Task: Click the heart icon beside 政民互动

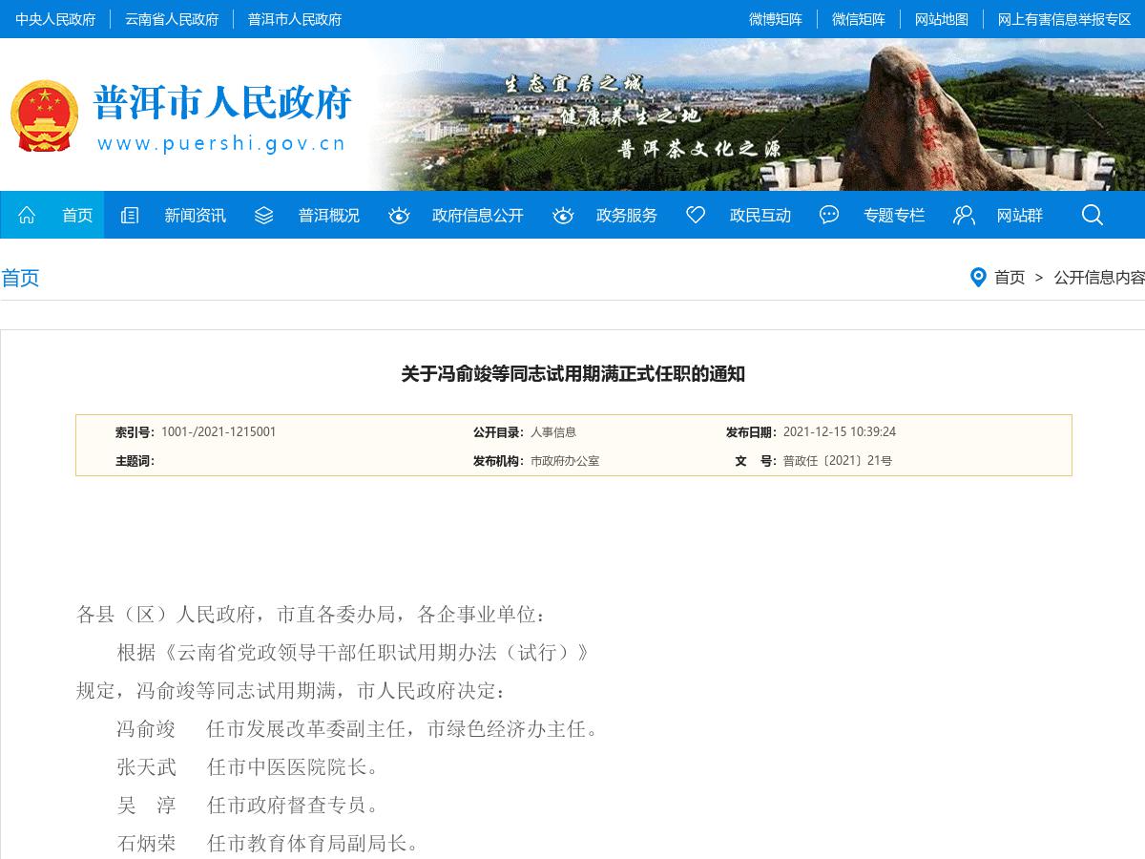Action: (696, 215)
